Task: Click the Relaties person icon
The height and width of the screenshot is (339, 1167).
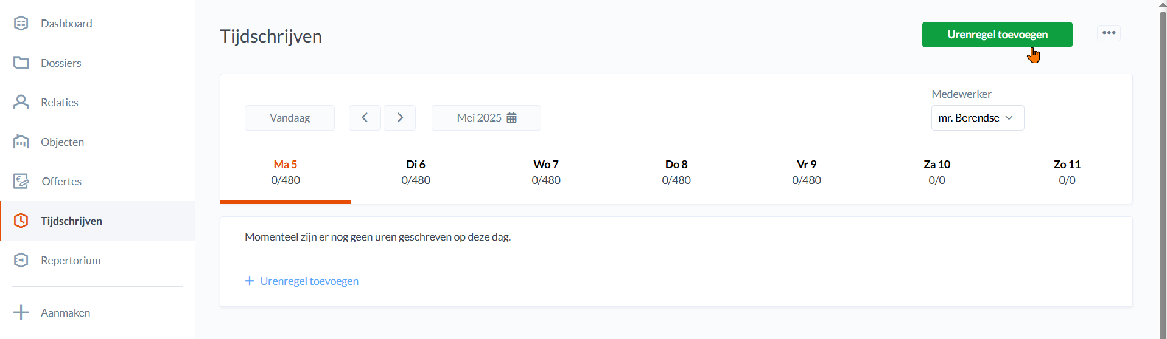Action: tap(21, 102)
